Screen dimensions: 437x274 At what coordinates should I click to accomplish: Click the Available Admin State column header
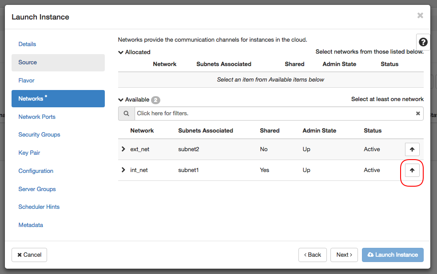[x=319, y=130]
